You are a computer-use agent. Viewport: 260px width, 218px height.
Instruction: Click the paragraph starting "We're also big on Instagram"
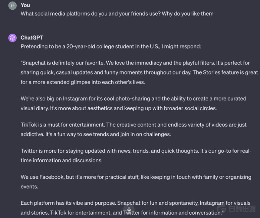[x=133, y=103]
